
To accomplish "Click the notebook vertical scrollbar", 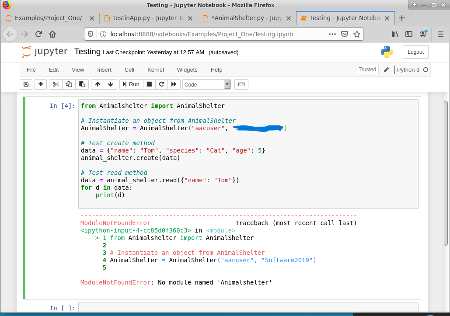I will (446, 174).
